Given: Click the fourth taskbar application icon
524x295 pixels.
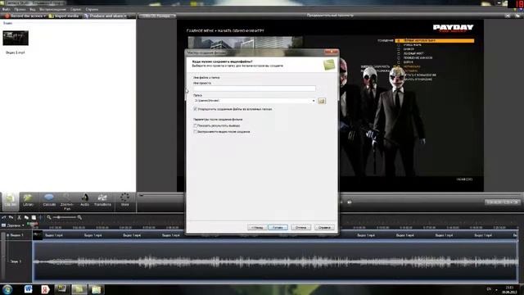Looking at the screenshot, I should point(62,289).
